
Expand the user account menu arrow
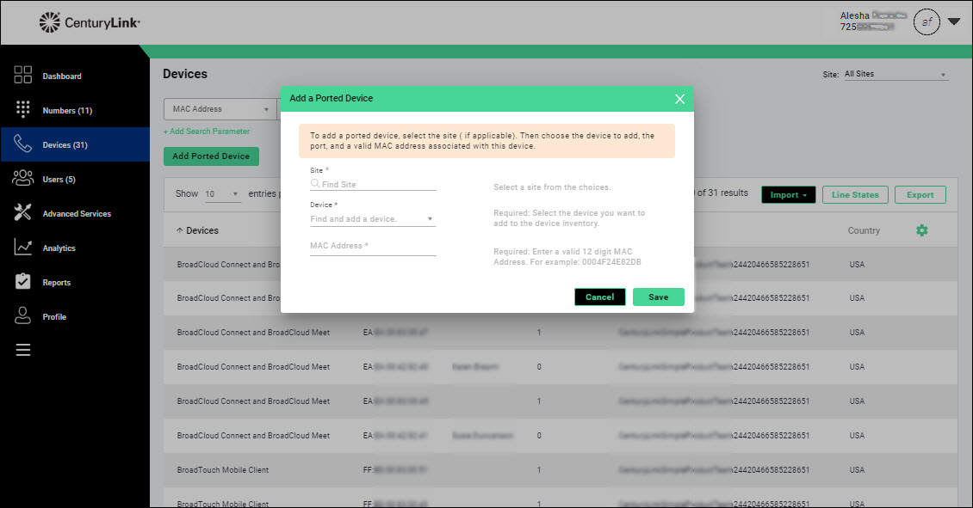pyautogui.click(x=954, y=22)
